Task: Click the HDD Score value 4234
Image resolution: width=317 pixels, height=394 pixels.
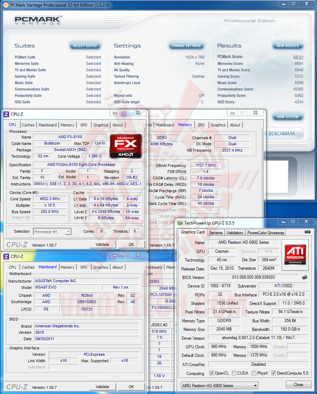Action: [299, 102]
